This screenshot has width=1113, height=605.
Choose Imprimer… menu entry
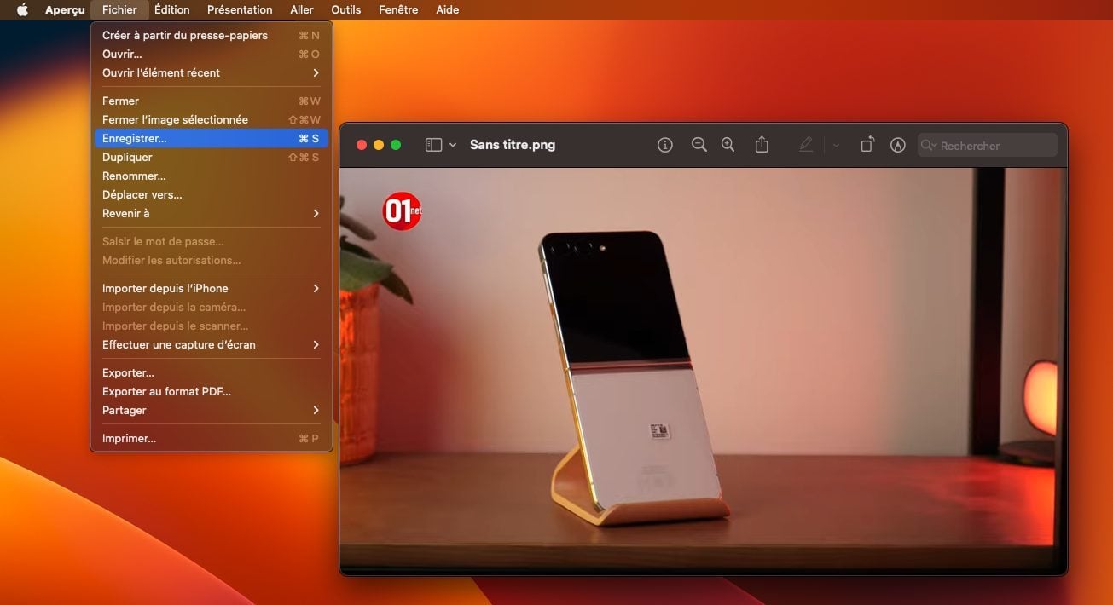212,438
